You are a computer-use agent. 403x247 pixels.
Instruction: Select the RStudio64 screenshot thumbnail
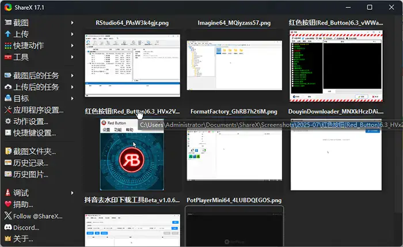pyautogui.click(x=132, y=66)
